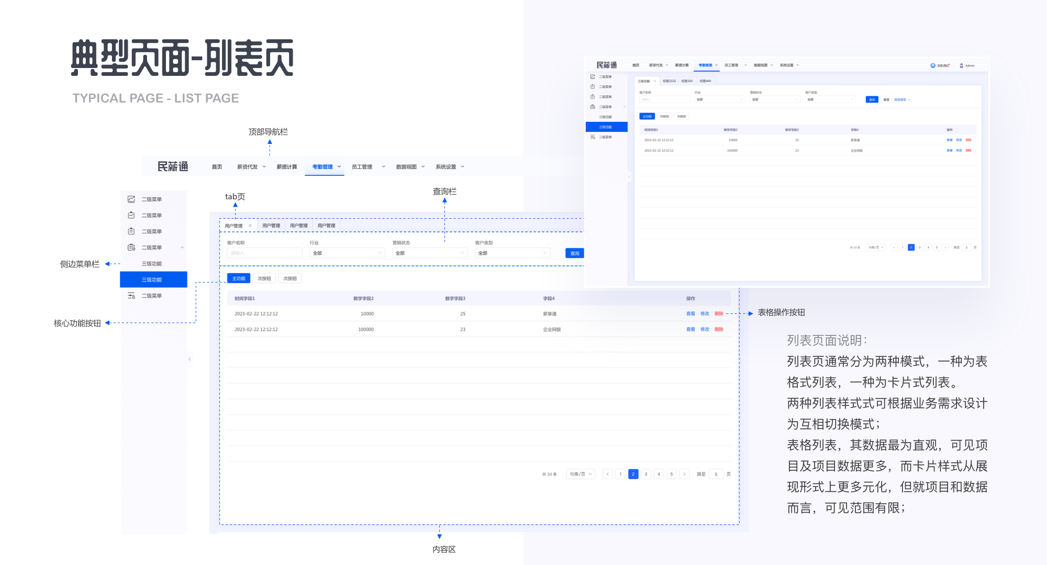Open the 客户类型 dropdown in large query bar
The width and height of the screenshot is (1047, 565).
tap(512, 253)
